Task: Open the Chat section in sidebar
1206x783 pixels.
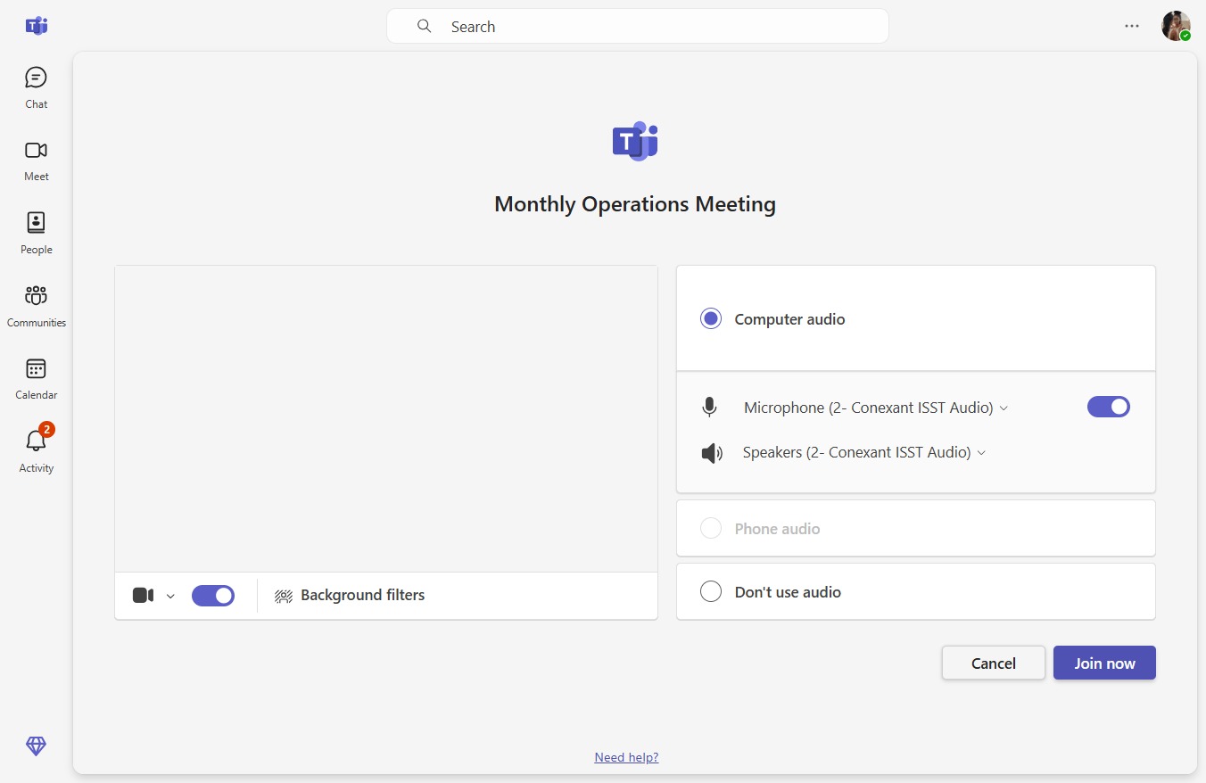Action: coord(37,88)
